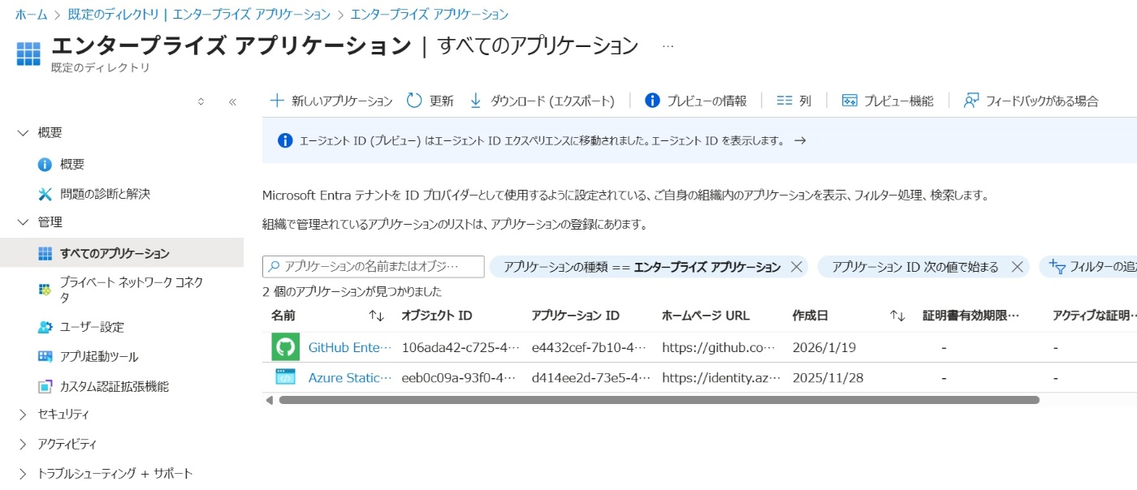
Task: Click the enterprise applications grid icon beside title
Action: pyautogui.click(x=28, y=54)
